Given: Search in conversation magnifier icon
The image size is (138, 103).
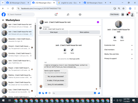Looking at the screenshot, I should pyautogui.click(x=122, y=37).
